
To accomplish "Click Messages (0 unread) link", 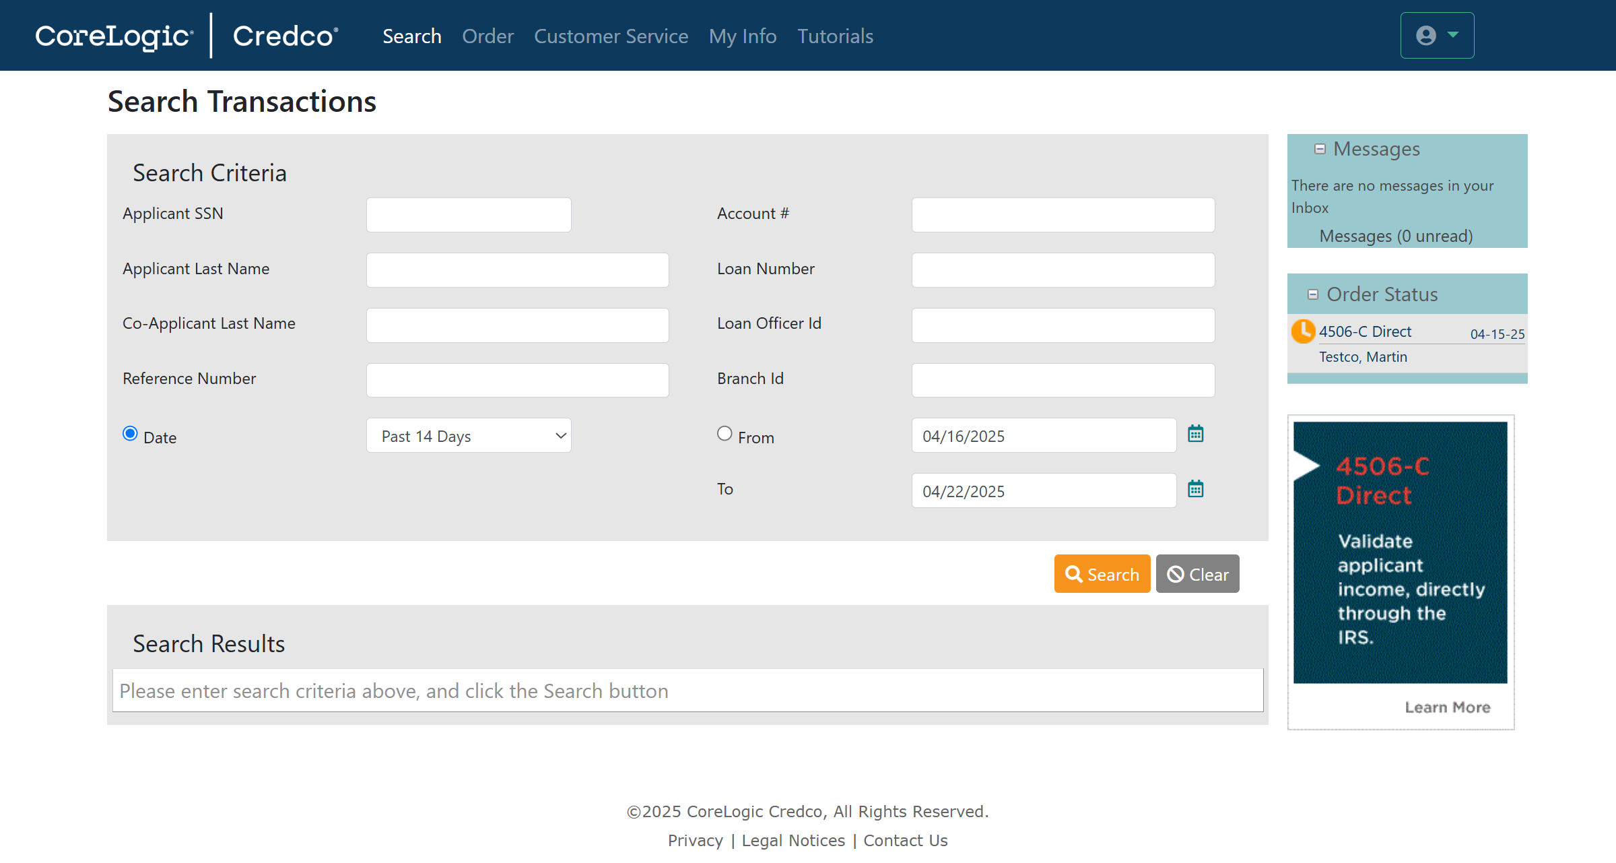I will (1396, 236).
